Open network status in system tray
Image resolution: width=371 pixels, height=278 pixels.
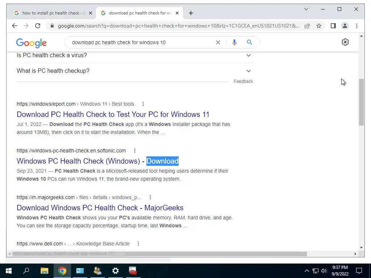(316, 271)
